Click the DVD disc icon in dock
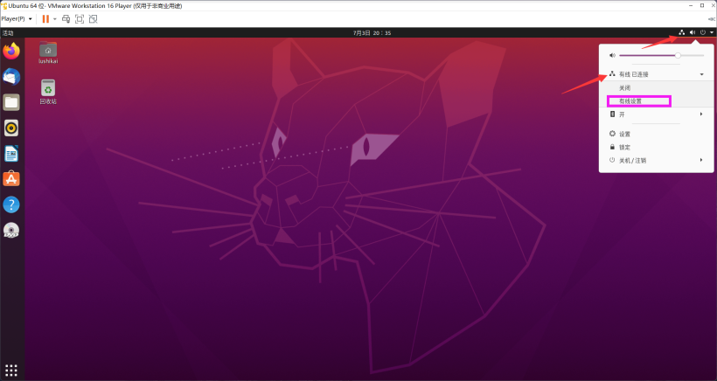Screen dimensions: 717x381 11,230
